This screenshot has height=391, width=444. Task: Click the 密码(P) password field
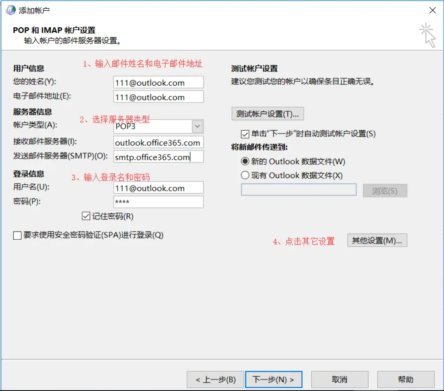pyautogui.click(x=158, y=202)
